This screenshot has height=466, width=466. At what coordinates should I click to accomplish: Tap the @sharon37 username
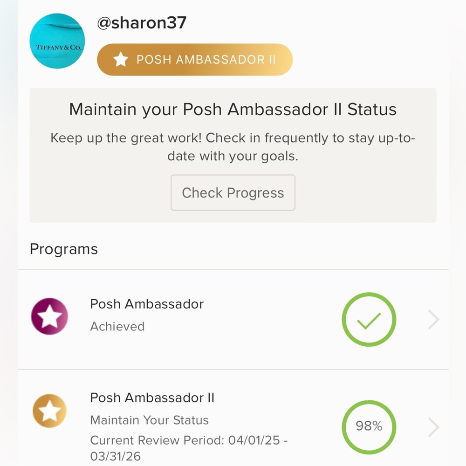point(141,23)
